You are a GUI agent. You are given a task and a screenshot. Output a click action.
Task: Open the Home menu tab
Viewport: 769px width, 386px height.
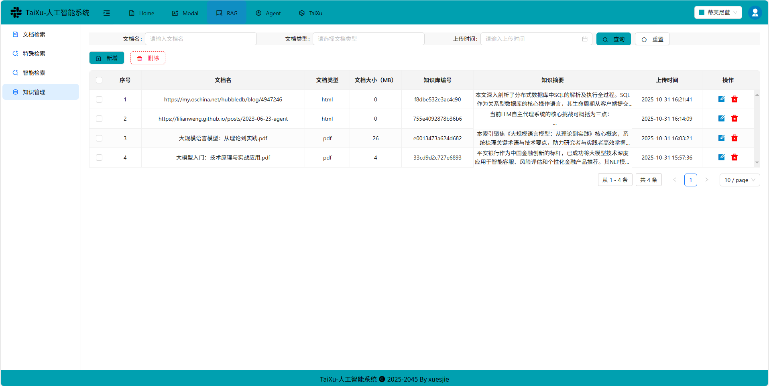click(142, 13)
